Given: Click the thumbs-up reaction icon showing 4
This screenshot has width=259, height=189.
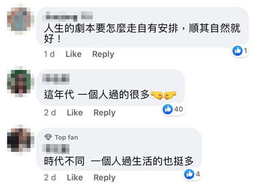Looking at the screenshot, I should coord(189,174).
